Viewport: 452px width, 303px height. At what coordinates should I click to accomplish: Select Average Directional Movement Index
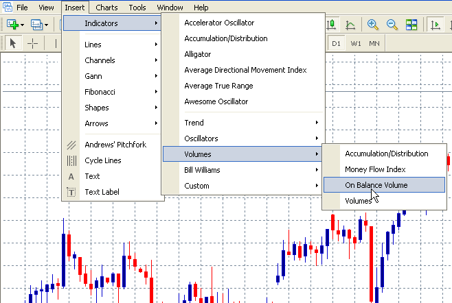(242, 70)
